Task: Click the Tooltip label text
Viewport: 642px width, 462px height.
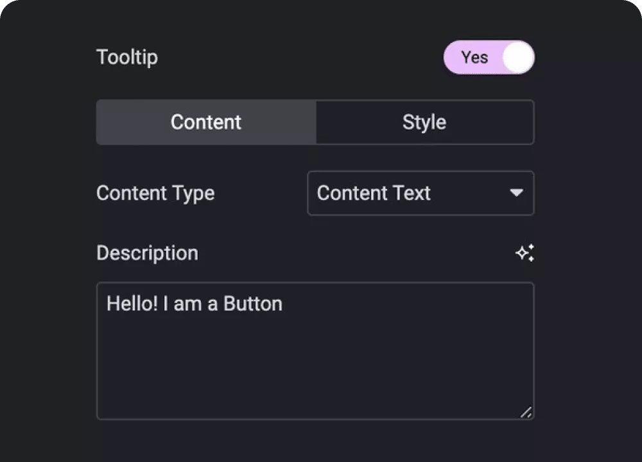Action: [x=127, y=57]
